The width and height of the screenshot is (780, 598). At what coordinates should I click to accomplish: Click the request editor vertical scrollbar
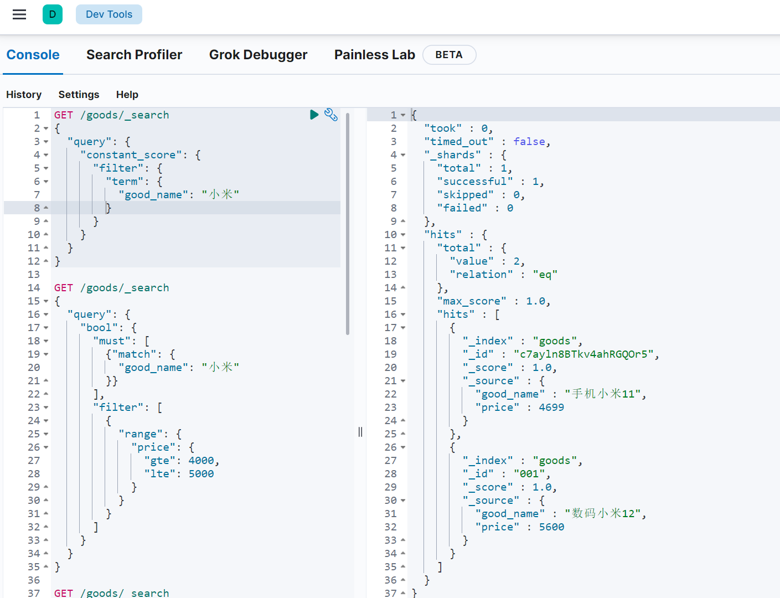tap(348, 224)
